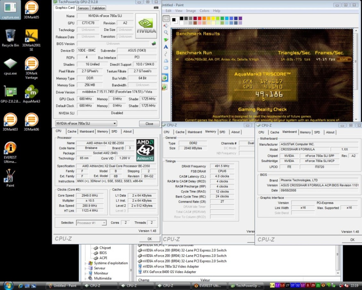Expand the Multimédia tree node in EVEREST
The width and height of the screenshot is (362, 290).
(85, 278)
